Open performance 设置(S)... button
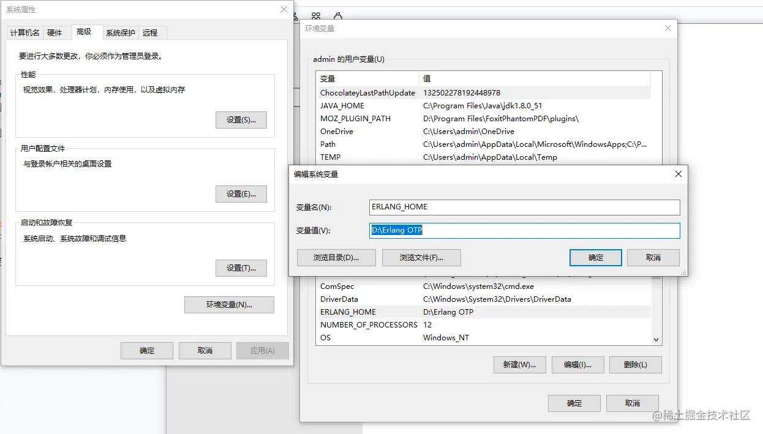Viewport: 763px width, 434px height. pos(241,120)
